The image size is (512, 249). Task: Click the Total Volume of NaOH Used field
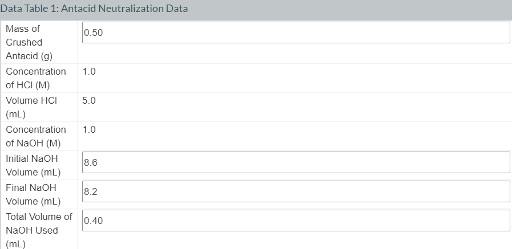(x=296, y=221)
